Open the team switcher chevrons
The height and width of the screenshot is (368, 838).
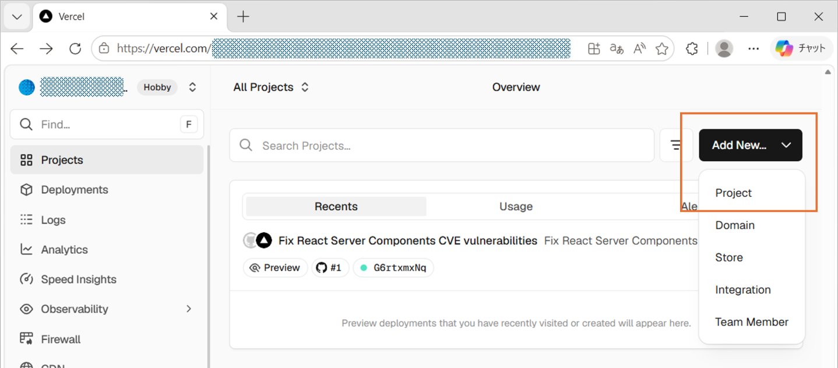click(x=192, y=87)
